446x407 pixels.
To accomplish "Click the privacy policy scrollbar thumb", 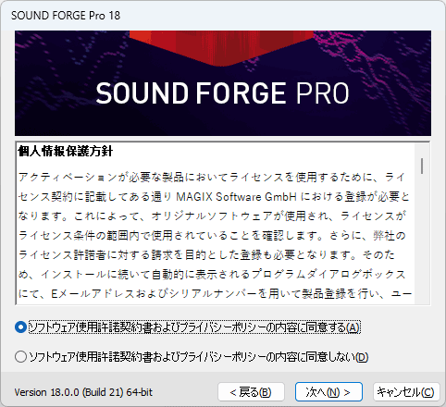I will click(x=422, y=166).
